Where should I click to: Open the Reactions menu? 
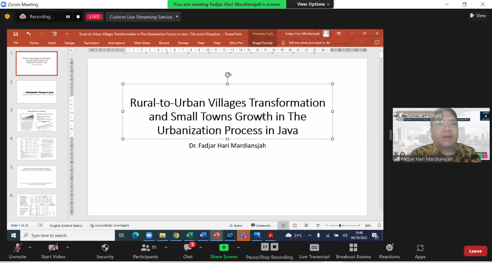pyautogui.click(x=389, y=251)
